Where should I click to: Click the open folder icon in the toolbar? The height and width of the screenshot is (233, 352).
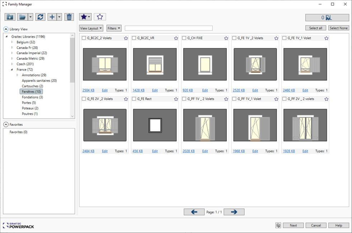pos(23,16)
